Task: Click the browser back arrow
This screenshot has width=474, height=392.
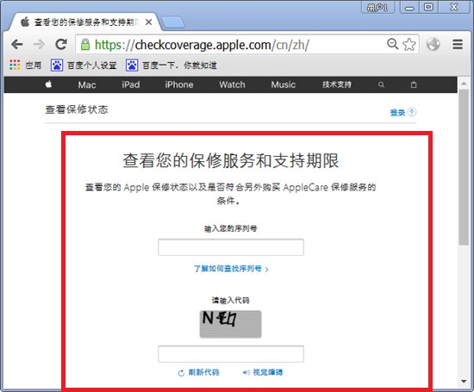Action: pyautogui.click(x=17, y=45)
